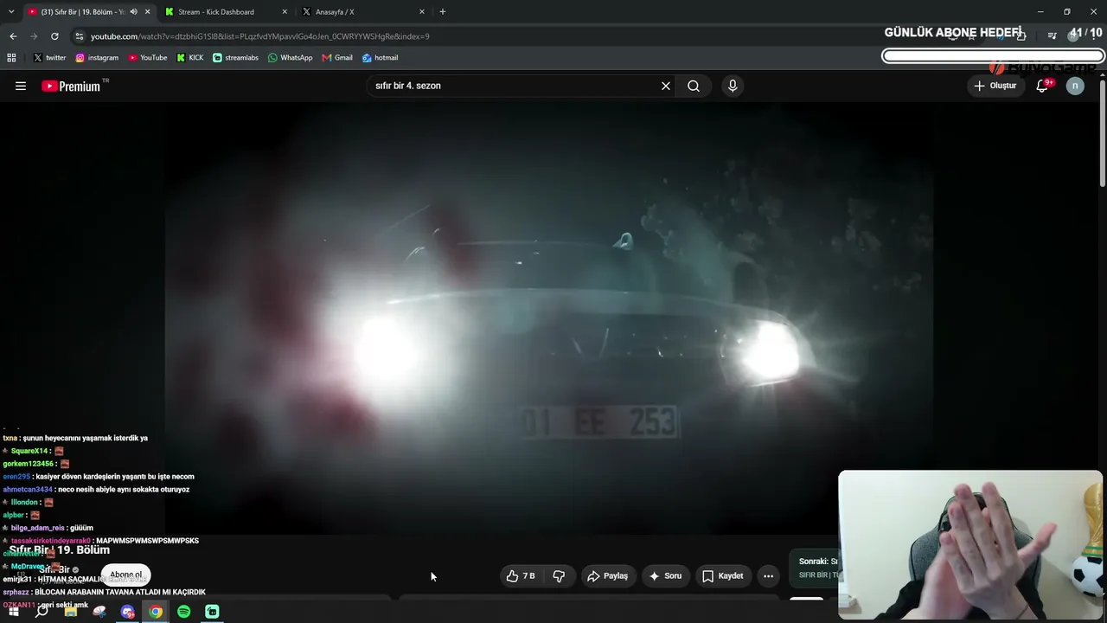
Task: Open YouTube notifications bell
Action: 1042,86
